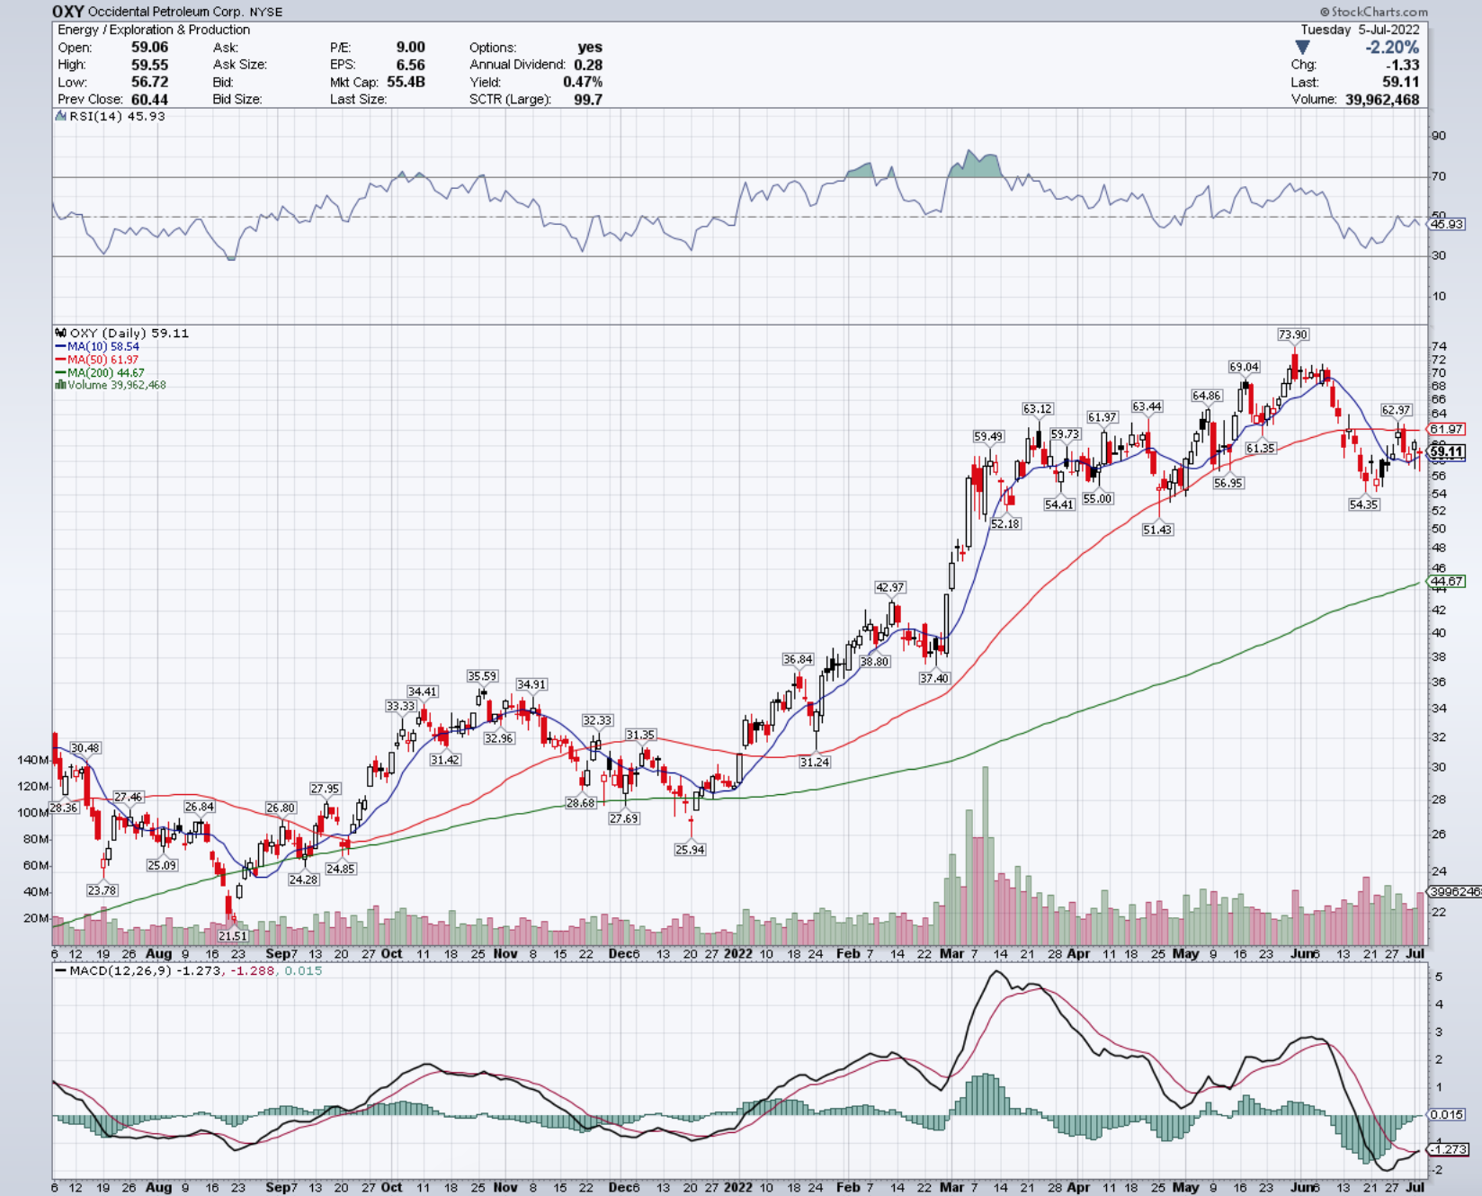Click the OXY (Daily) 59.11 legend label
1482x1196 pixels.
129,333
